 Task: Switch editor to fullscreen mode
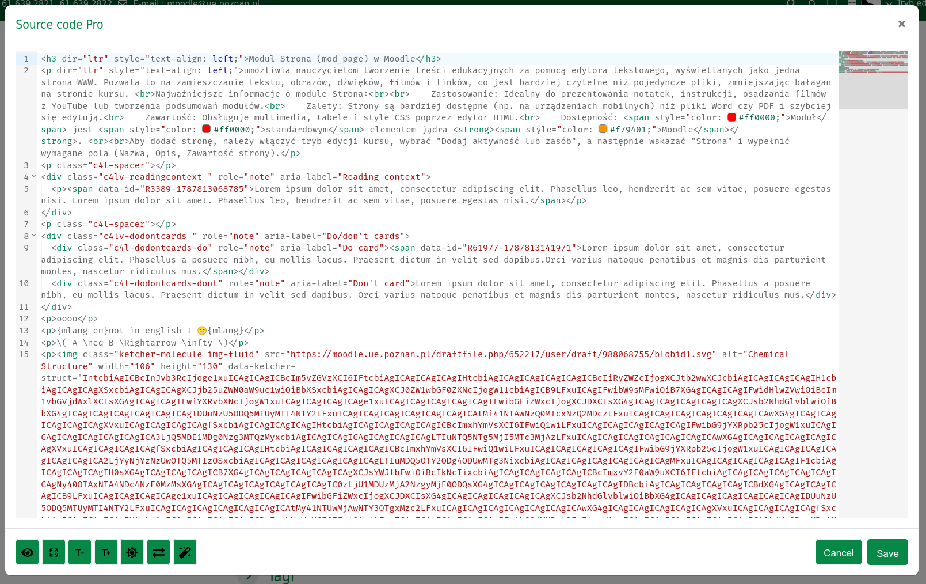(54, 552)
